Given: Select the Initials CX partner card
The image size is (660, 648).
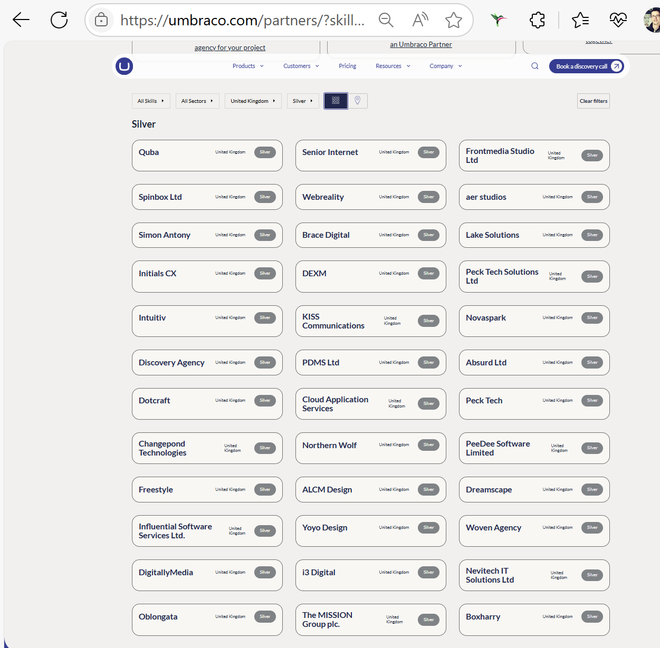Looking at the screenshot, I should point(207,276).
